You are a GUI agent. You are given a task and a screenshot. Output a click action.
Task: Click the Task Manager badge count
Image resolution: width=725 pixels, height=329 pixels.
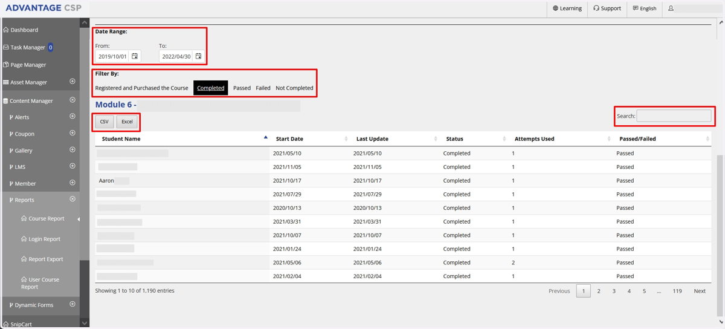[51, 47]
